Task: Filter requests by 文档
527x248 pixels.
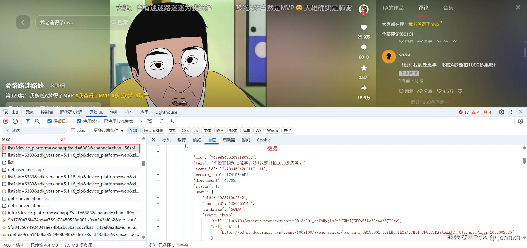Action: point(173,130)
